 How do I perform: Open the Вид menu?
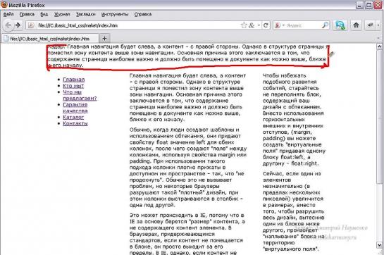click(44, 14)
